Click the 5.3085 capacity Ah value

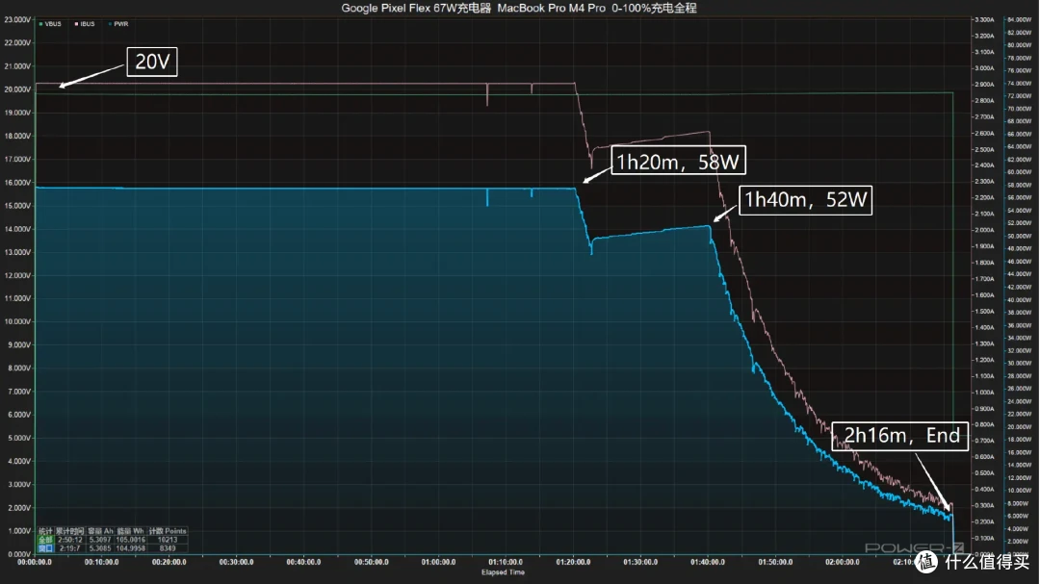(100, 548)
